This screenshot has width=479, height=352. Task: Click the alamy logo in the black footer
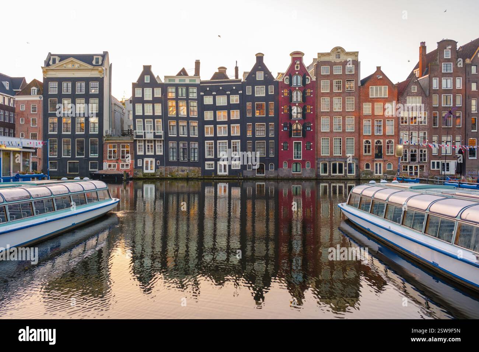(x=38, y=335)
